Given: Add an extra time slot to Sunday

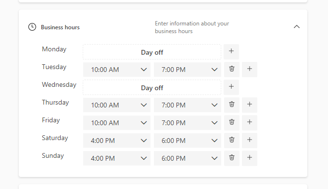Looking at the screenshot, I should coord(250,158).
